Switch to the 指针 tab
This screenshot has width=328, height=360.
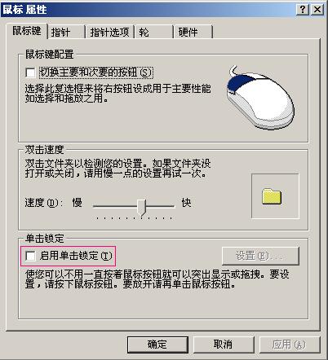pyautogui.click(x=66, y=33)
